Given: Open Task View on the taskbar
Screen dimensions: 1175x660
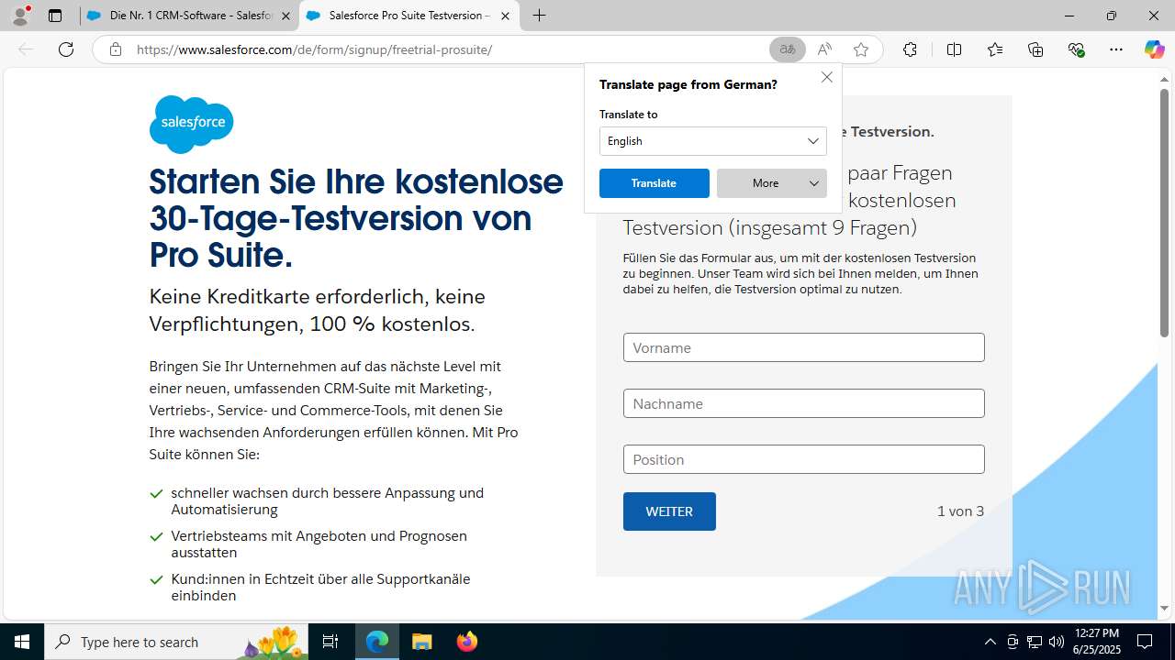Looking at the screenshot, I should pos(330,642).
